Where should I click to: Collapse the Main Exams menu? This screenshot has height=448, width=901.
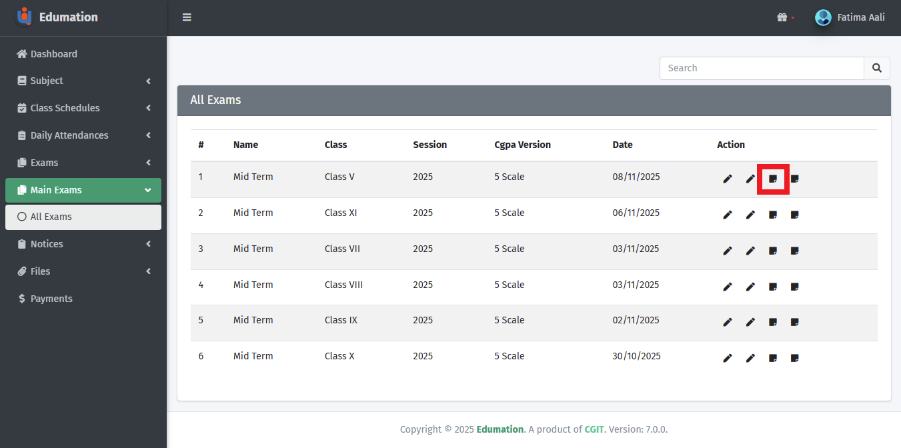click(83, 190)
